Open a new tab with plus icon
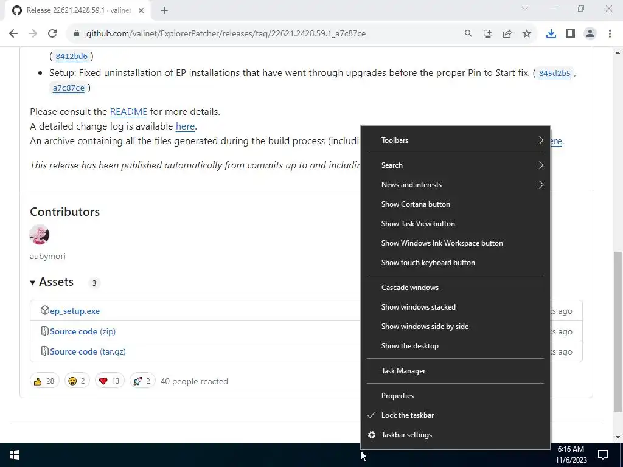623x467 pixels. coord(164,11)
